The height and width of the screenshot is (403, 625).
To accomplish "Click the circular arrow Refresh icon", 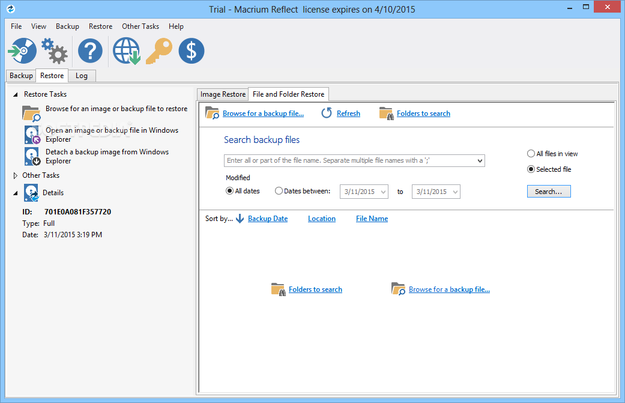I will point(327,113).
